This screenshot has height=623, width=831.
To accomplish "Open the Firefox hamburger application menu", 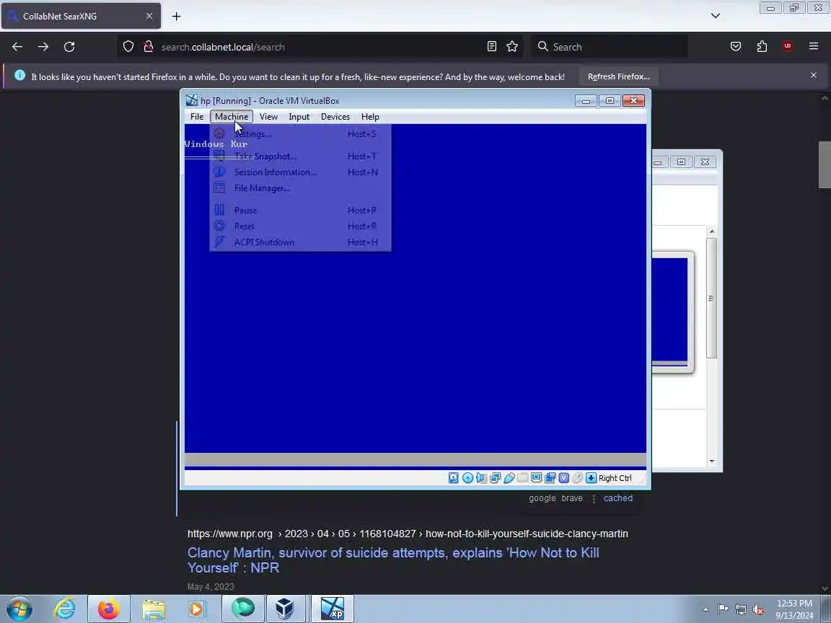I will [x=814, y=47].
